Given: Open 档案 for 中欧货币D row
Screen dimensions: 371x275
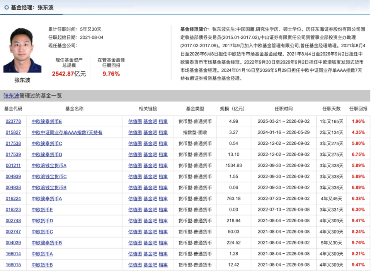Looking at the screenshot, I should (x=163, y=221).
